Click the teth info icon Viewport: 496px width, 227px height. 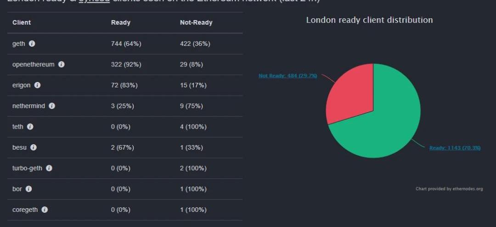click(30, 127)
